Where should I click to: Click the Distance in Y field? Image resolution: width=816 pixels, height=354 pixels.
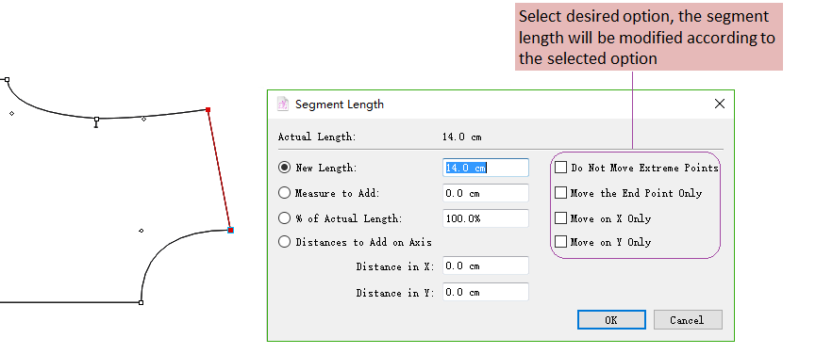click(486, 292)
